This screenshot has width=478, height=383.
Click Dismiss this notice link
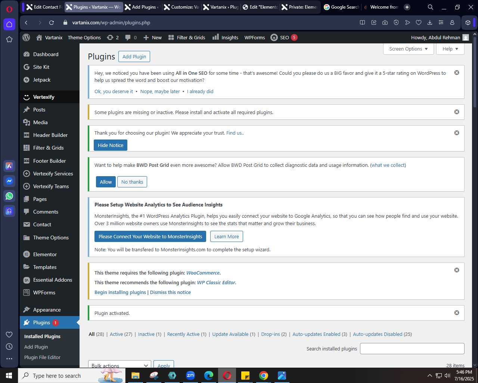click(x=170, y=292)
